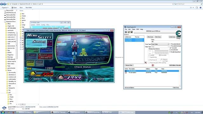203x114 pixels.
Task: Click PCSX2 1.0.0 taskbar button
Action: click(110, 112)
